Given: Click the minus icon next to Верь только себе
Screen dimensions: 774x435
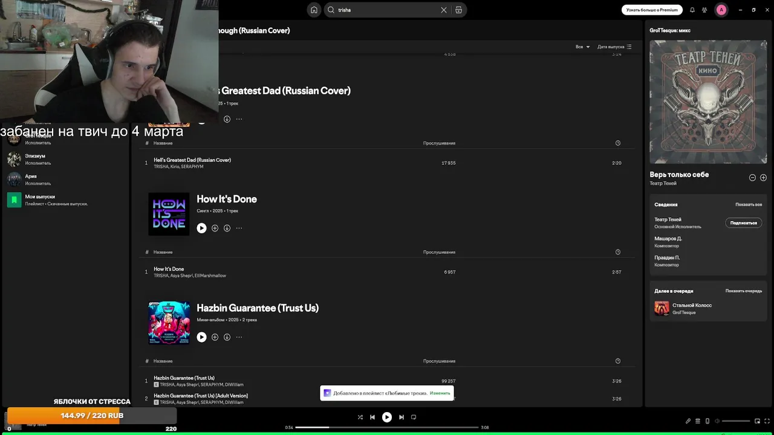Looking at the screenshot, I should (x=752, y=178).
